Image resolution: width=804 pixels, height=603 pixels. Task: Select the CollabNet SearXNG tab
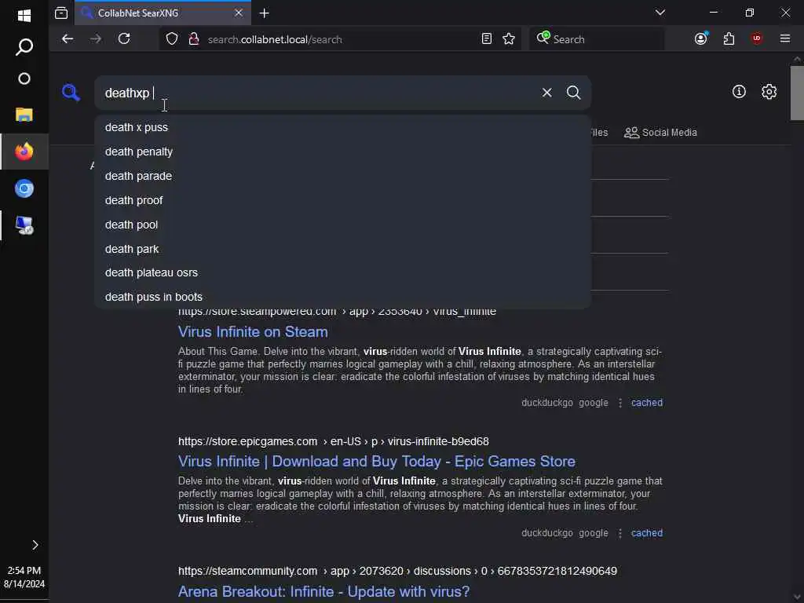click(163, 13)
